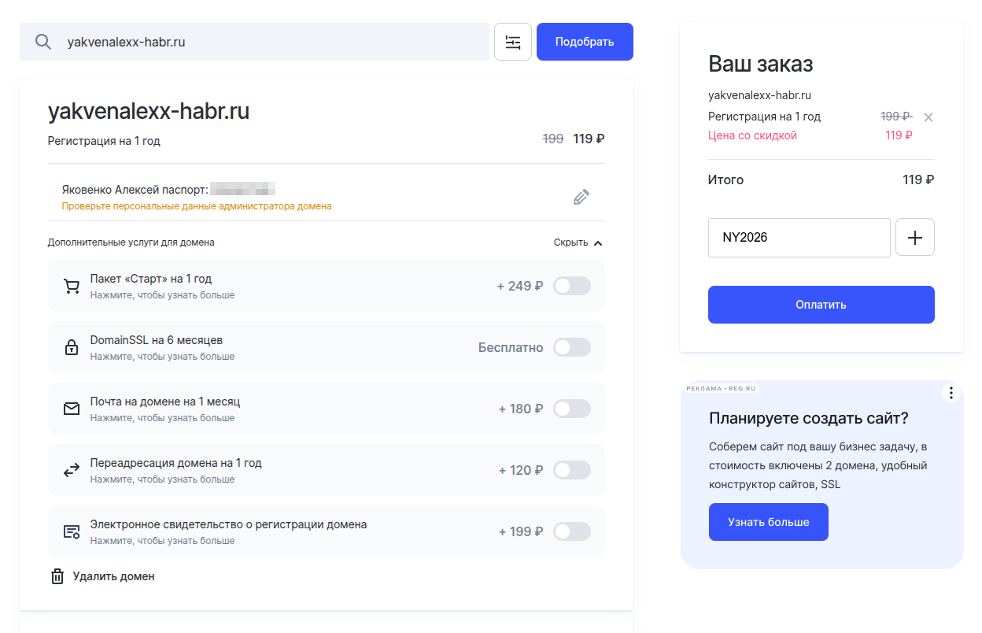Apply promo code with plus icon

click(914, 238)
